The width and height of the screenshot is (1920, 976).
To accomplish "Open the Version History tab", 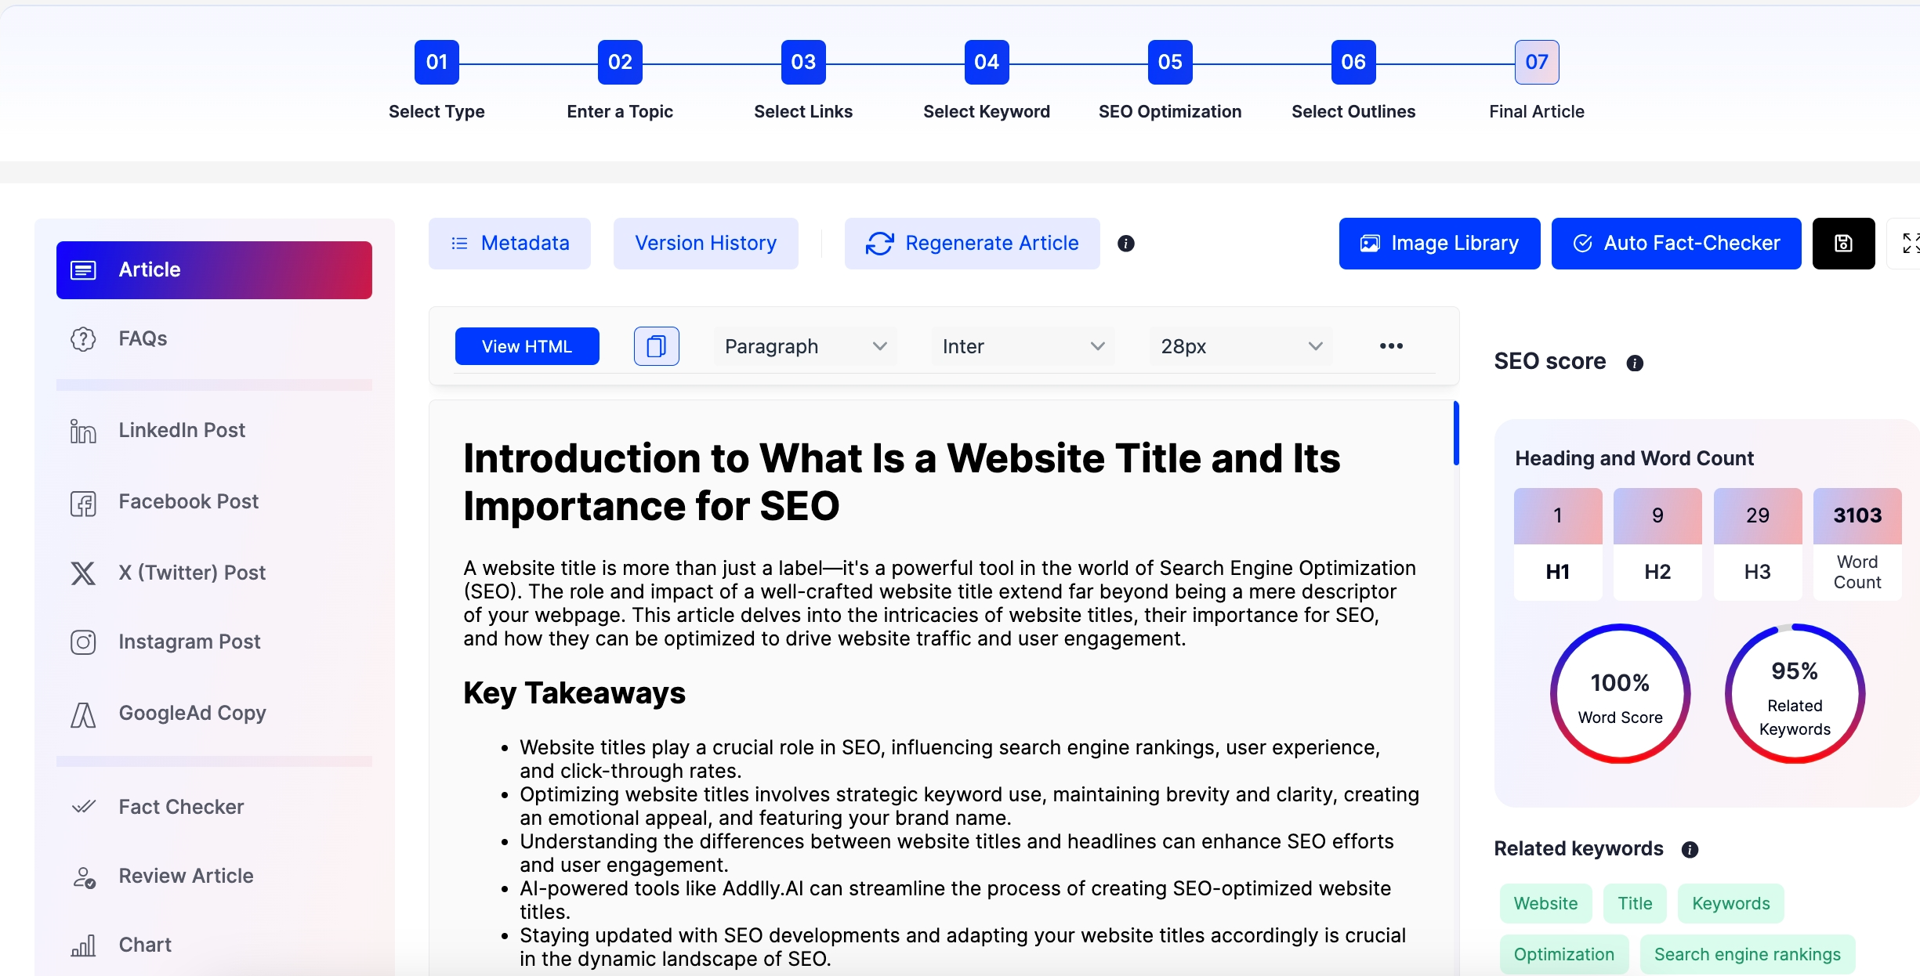I will (705, 243).
